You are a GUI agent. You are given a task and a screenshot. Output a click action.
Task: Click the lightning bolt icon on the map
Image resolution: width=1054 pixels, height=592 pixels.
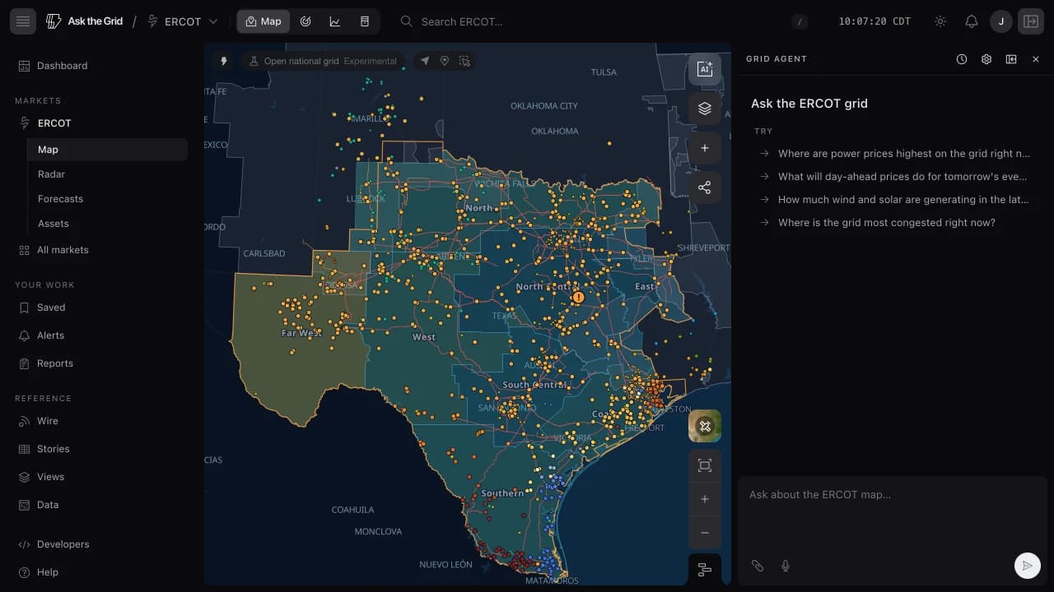pyautogui.click(x=223, y=61)
